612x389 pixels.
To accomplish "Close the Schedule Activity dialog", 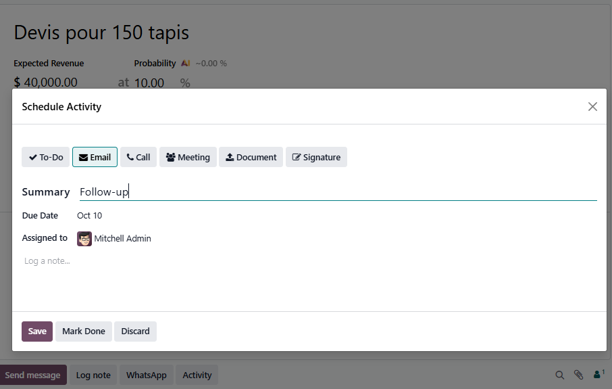I will [592, 106].
